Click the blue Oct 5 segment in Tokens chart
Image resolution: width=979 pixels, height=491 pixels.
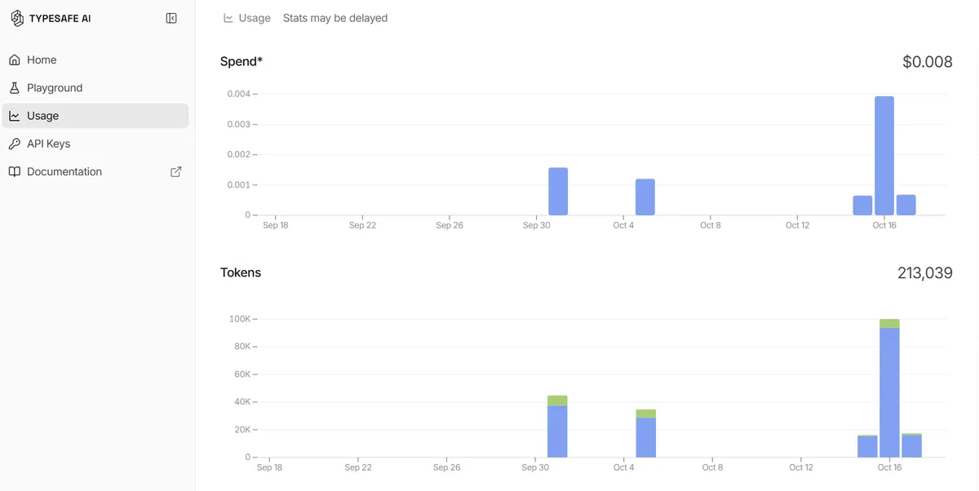tap(646, 438)
